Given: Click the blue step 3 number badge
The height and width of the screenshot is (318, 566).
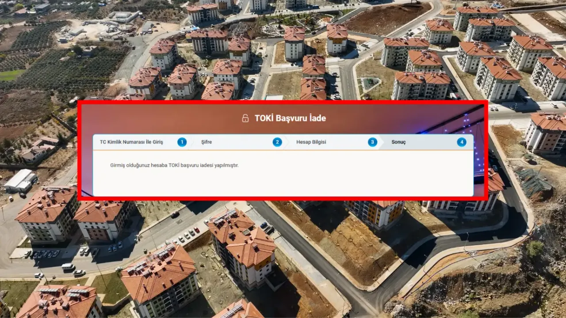Looking at the screenshot, I should click(x=373, y=142).
